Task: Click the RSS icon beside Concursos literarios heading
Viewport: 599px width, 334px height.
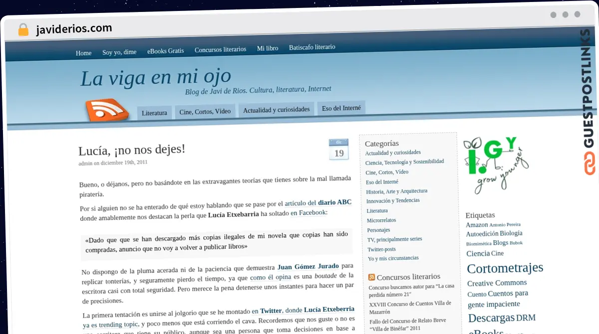Action: tap(371, 277)
